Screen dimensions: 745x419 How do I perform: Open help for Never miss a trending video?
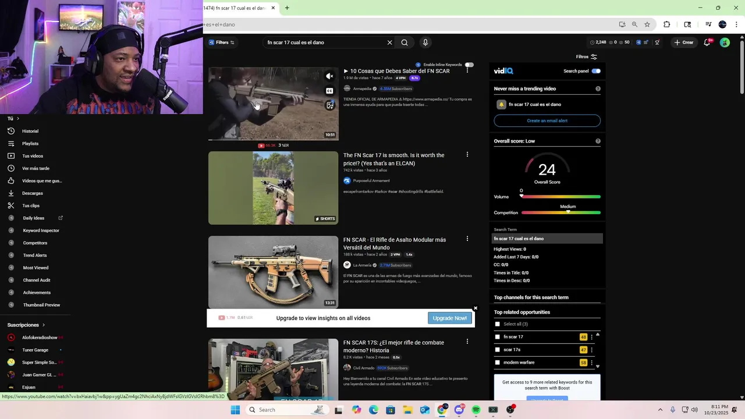click(x=598, y=89)
